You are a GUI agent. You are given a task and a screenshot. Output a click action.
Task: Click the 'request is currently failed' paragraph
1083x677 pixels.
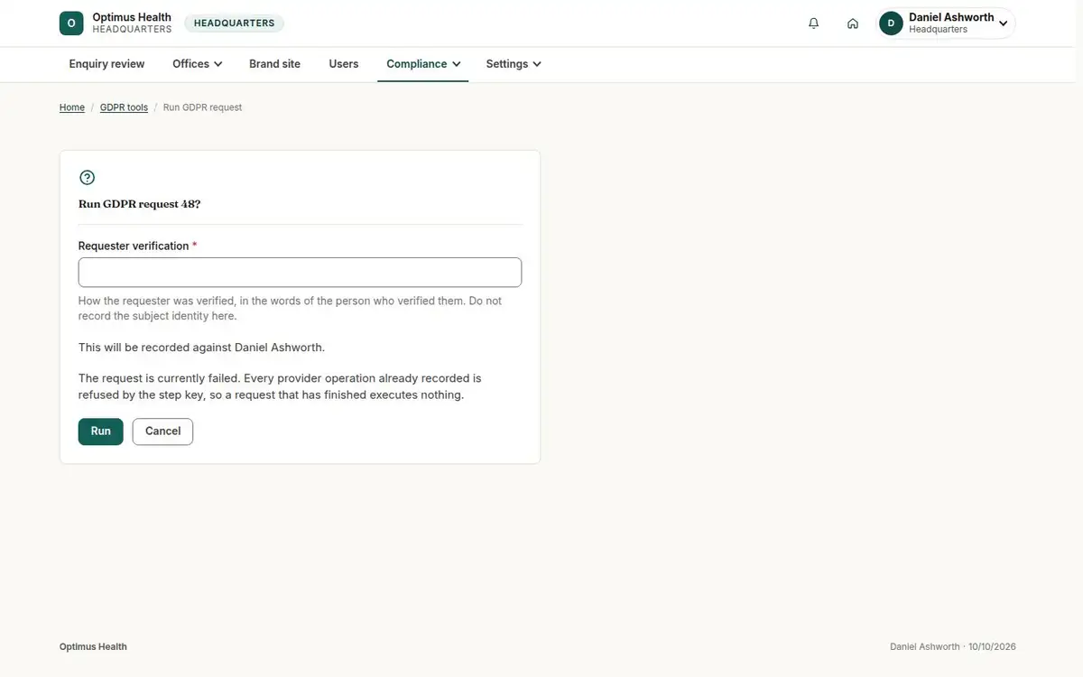(280, 386)
